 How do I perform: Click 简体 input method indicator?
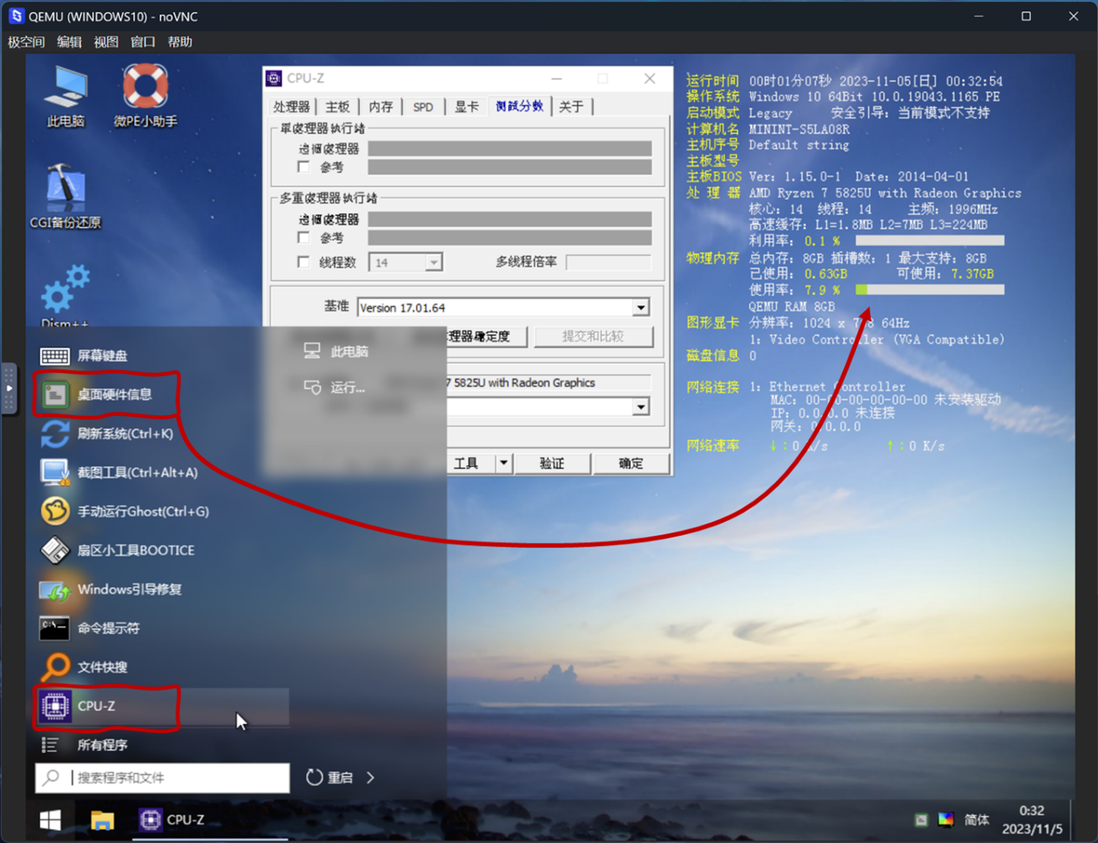(977, 820)
